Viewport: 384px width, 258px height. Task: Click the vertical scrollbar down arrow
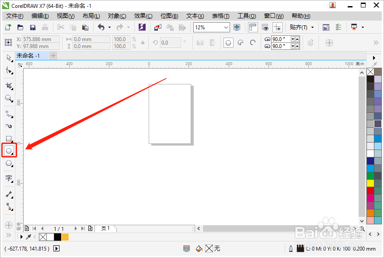pyautogui.click(x=362, y=221)
